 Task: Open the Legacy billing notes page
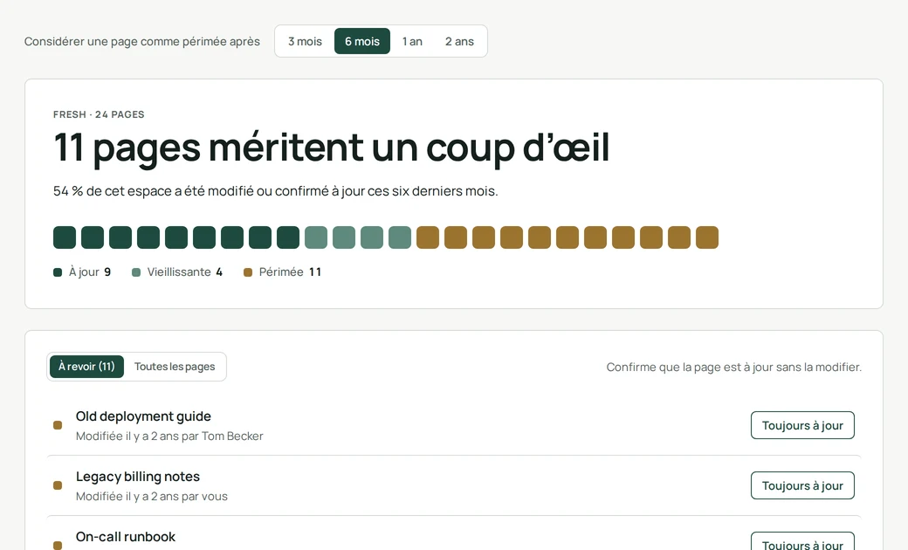pos(138,477)
